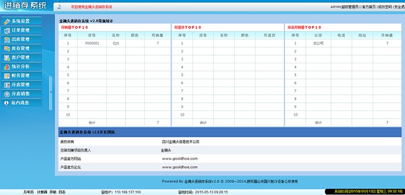Click the Q力 product name cell
This screenshot has width=405, height=195.
coord(116,44)
